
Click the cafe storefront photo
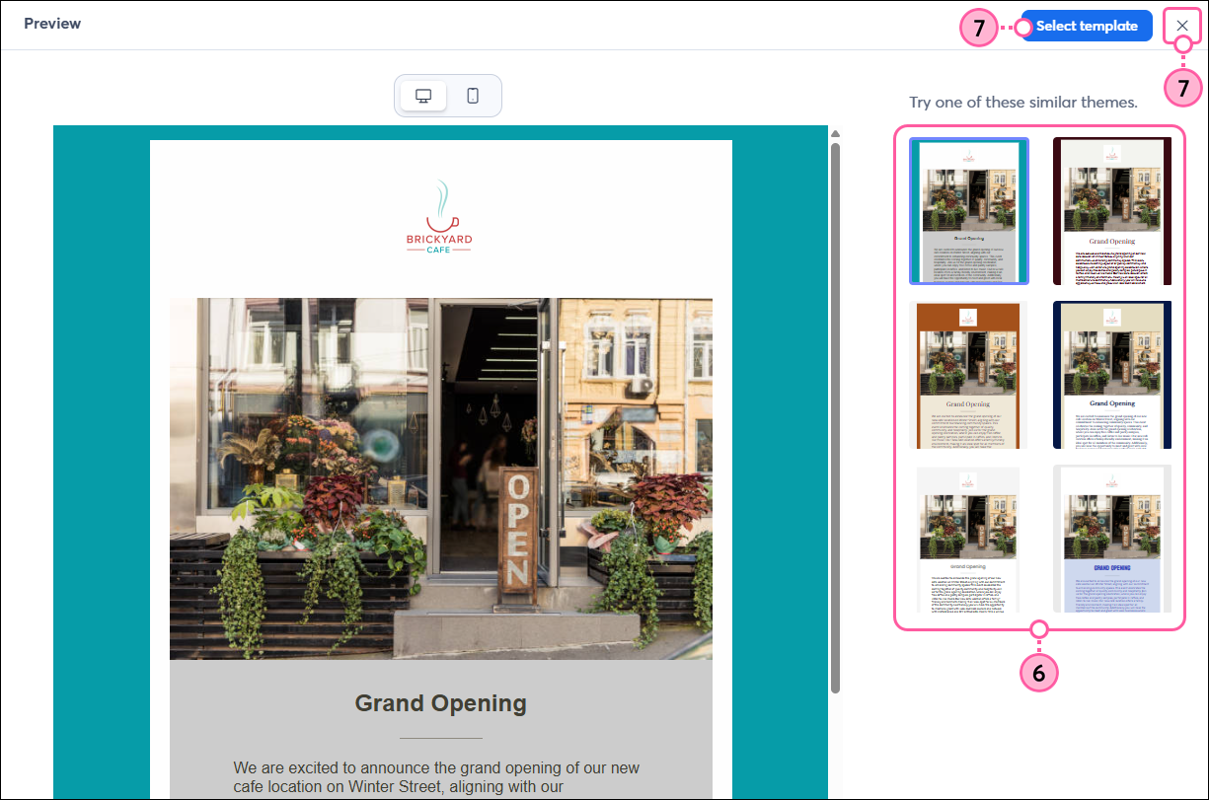pyautogui.click(x=440, y=480)
